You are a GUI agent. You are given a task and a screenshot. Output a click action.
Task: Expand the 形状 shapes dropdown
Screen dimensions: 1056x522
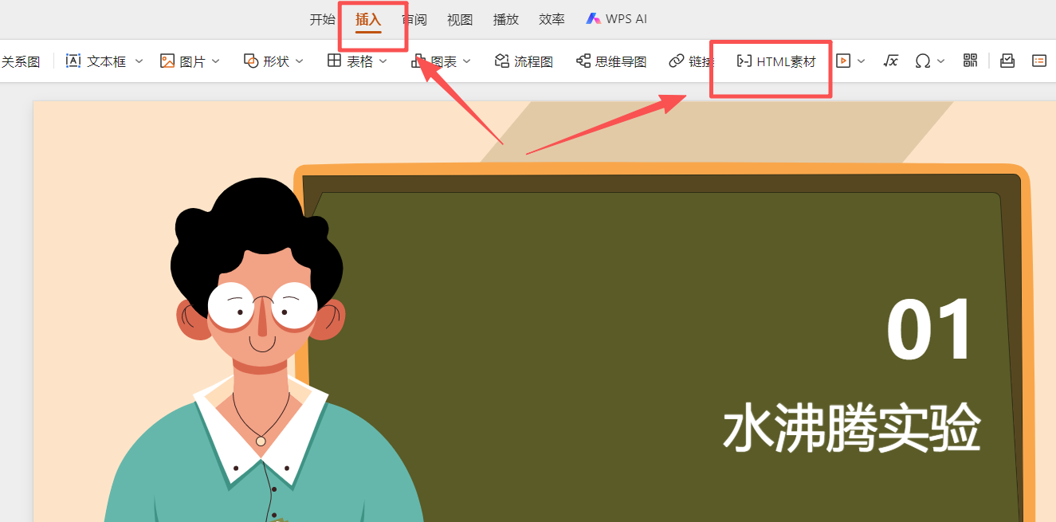pyautogui.click(x=300, y=61)
